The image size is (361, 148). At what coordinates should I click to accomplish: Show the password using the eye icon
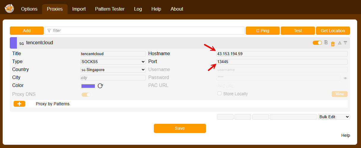tap(345, 78)
